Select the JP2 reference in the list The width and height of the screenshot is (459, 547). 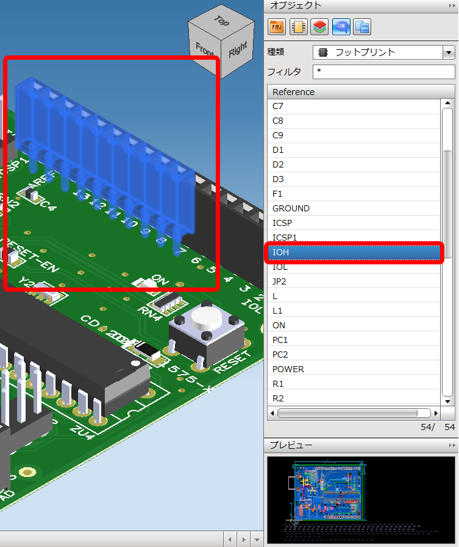click(x=279, y=281)
